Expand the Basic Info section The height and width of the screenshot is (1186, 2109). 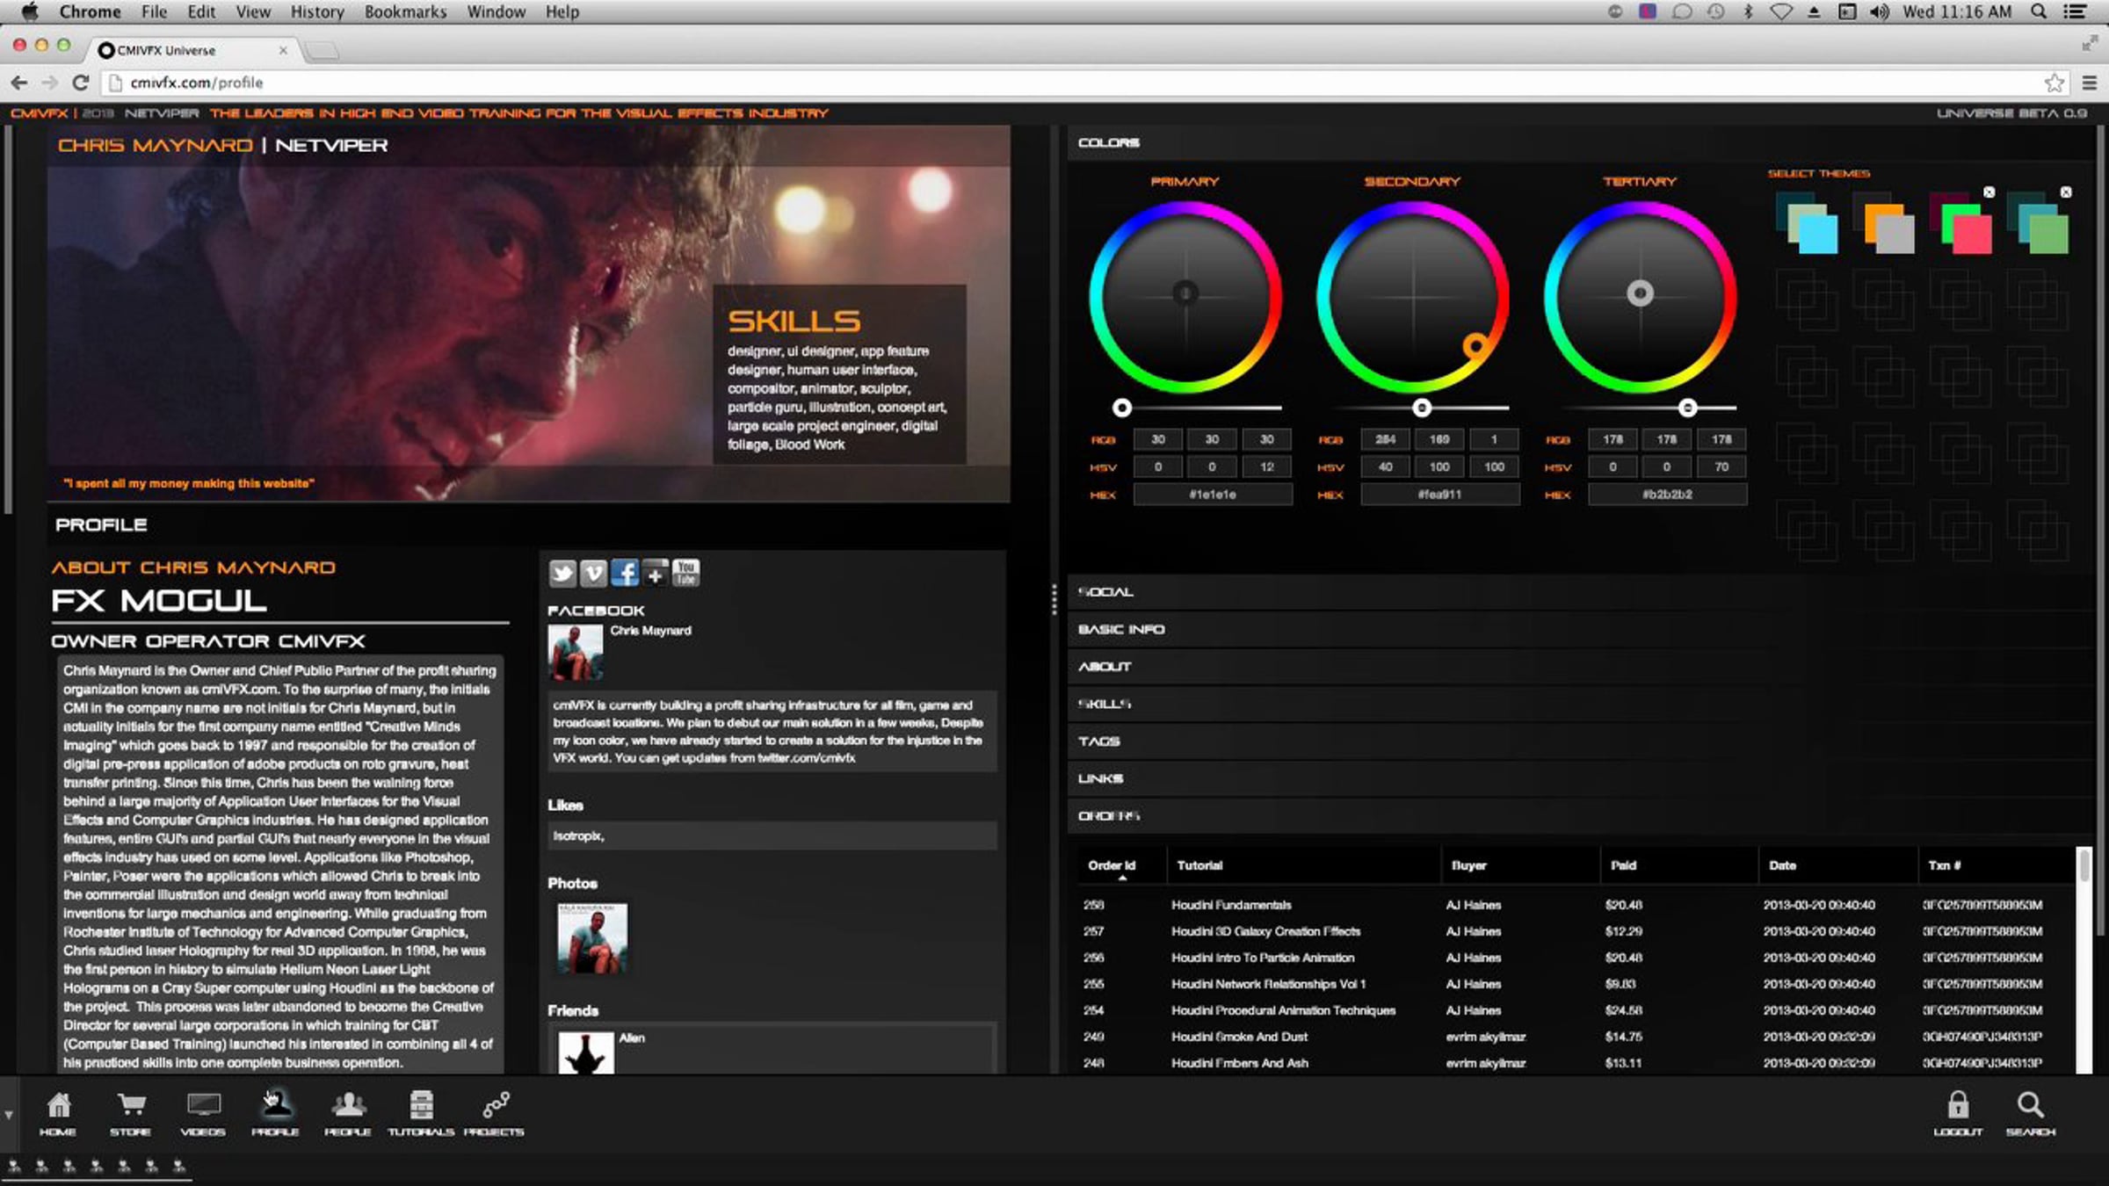pyautogui.click(x=1580, y=629)
